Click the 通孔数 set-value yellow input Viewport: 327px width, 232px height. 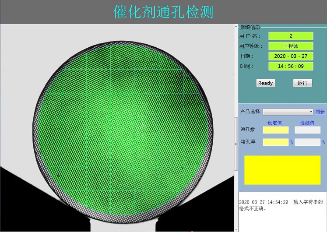(276, 130)
